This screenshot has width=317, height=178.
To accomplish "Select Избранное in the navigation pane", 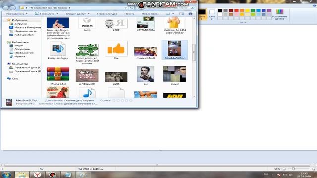I will [x=19, y=20].
